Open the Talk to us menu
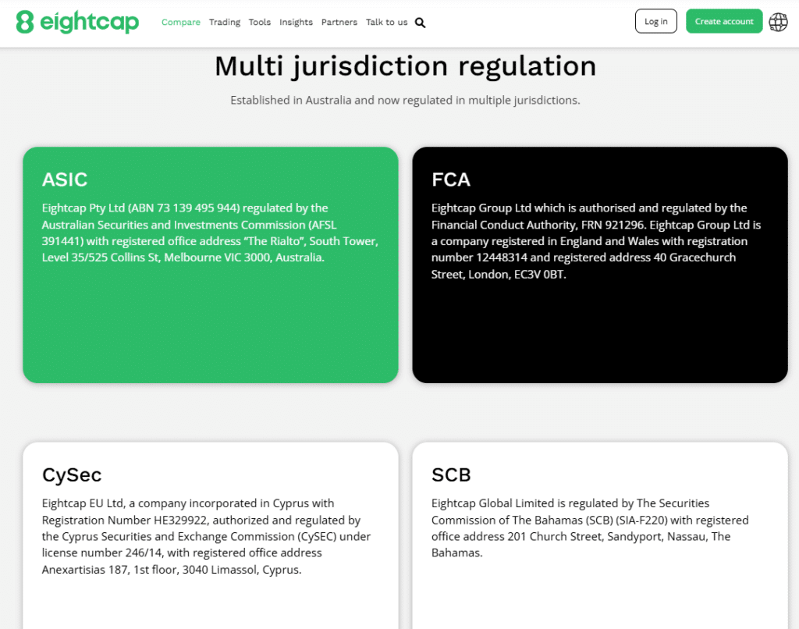The height and width of the screenshot is (629, 799). pos(387,22)
